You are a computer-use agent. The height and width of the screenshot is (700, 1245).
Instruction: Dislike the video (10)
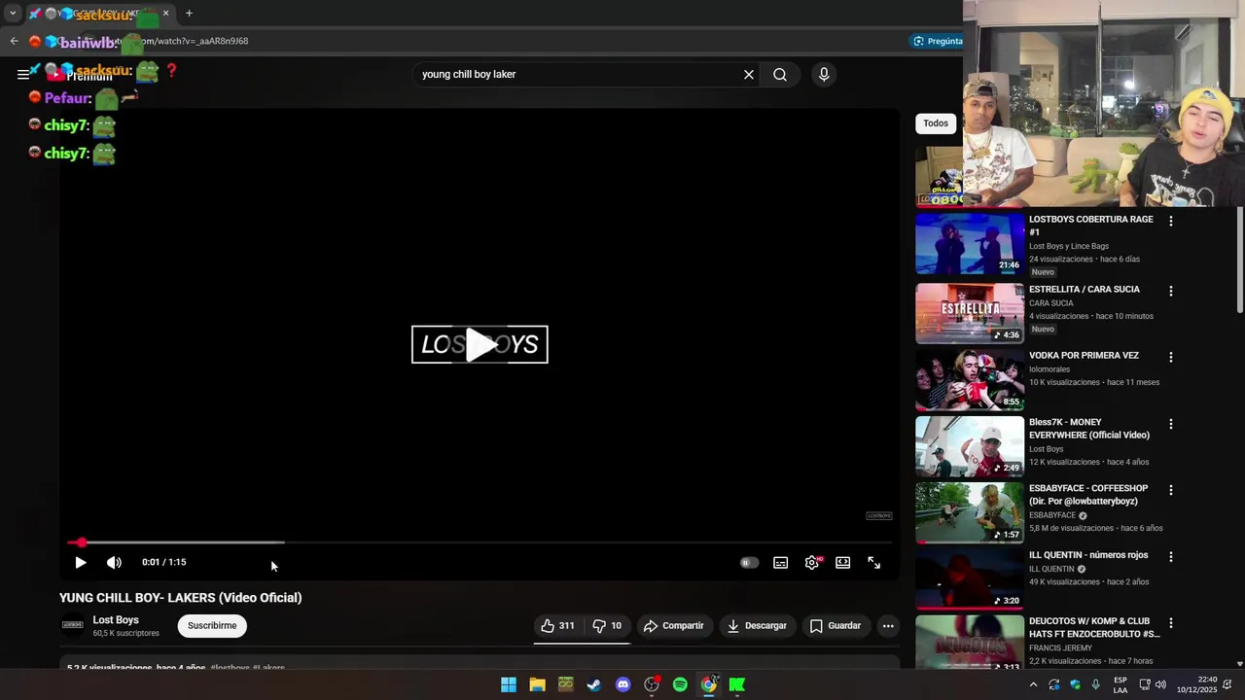point(608,626)
